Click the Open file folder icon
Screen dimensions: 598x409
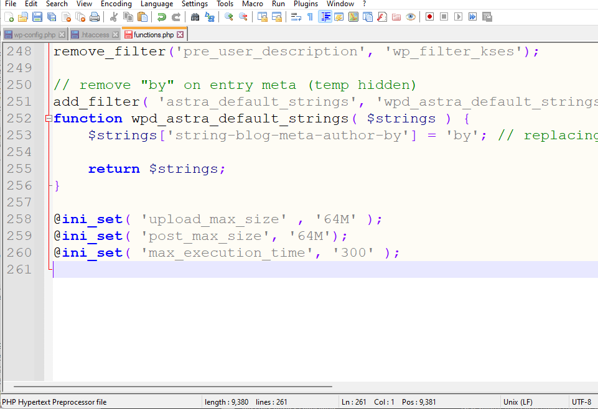coord(23,17)
